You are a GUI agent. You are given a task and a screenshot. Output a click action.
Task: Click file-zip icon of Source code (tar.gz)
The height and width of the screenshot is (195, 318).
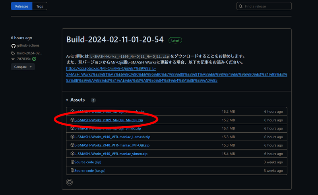pos(72,170)
